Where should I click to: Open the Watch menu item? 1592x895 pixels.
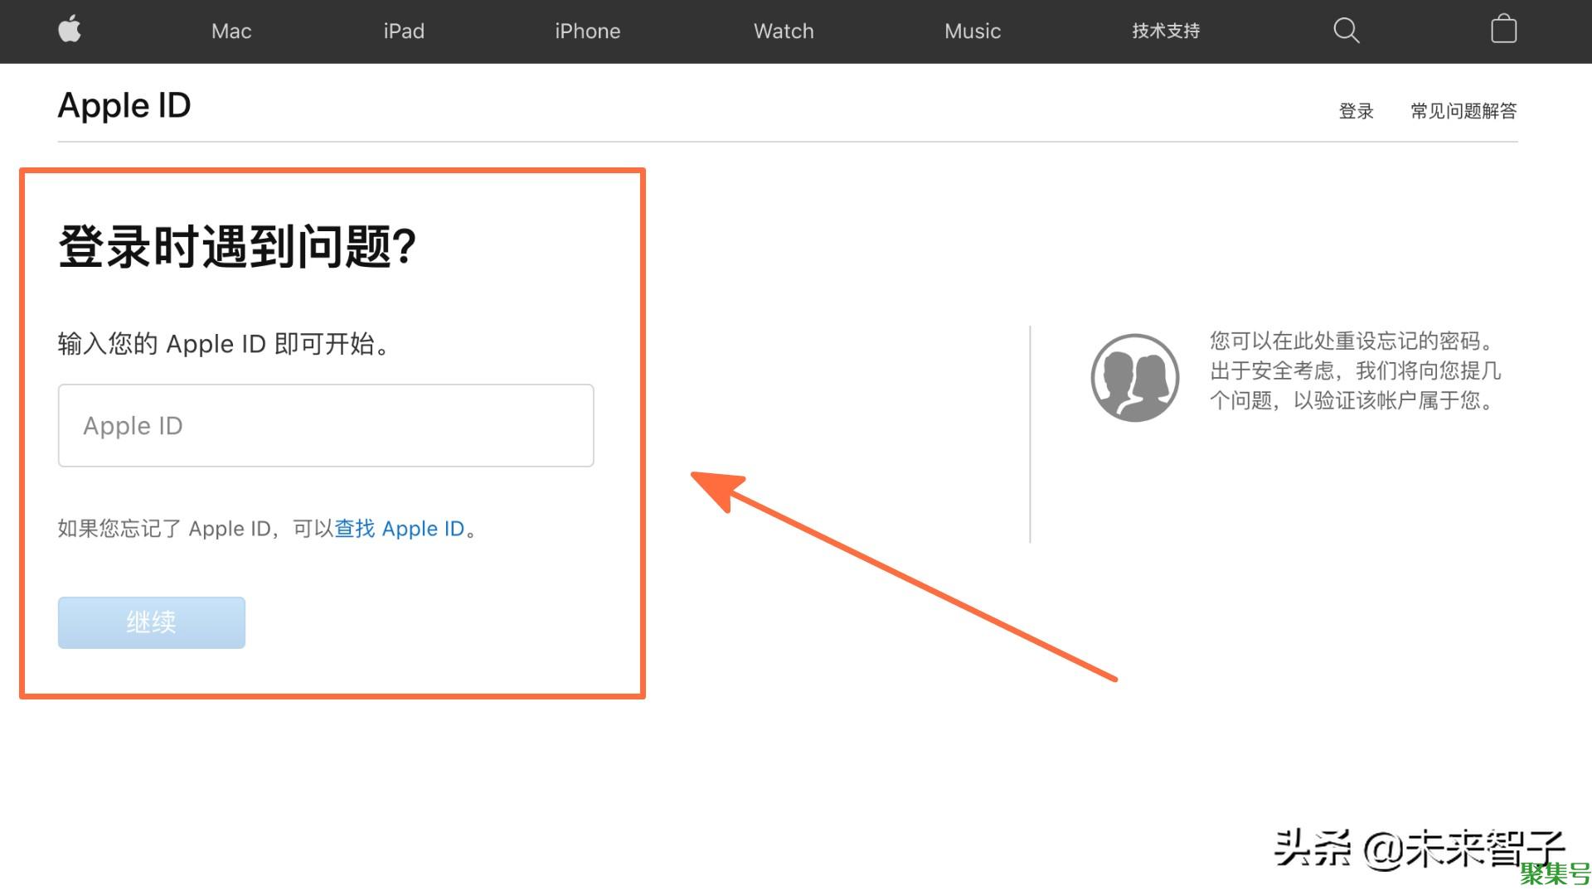coord(784,31)
